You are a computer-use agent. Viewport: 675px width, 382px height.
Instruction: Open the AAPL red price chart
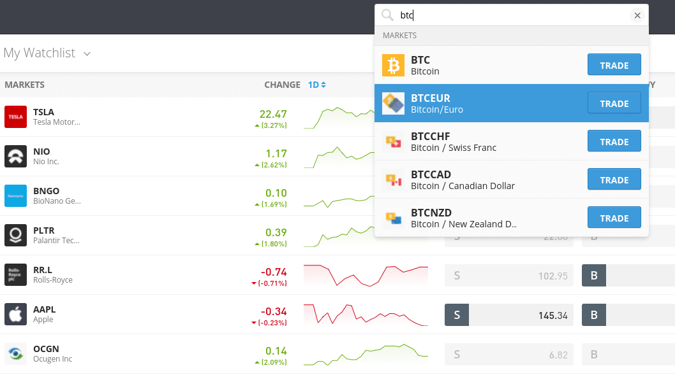coord(366,315)
